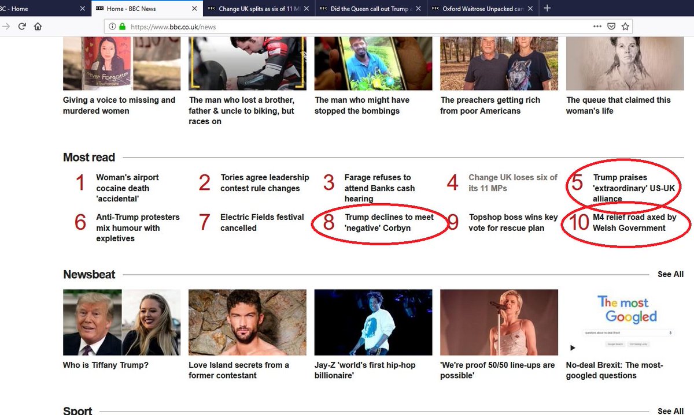The height and width of the screenshot is (415, 694).
Task: Click the couple in wolf shirt thumbnail
Action: point(499,63)
